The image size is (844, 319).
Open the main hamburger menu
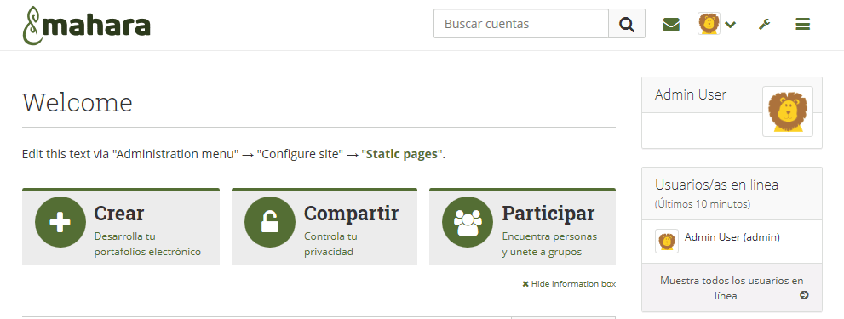[802, 24]
